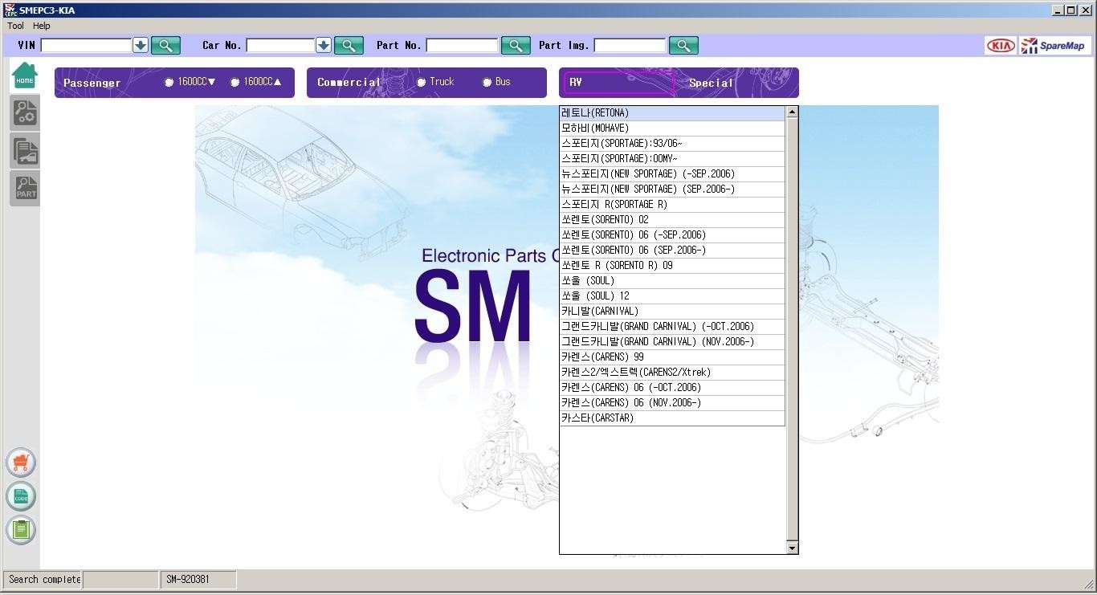Select SORENTO 06 (-SEP.2006) entry
Viewport: 1097px width, 595px height.
click(672, 235)
